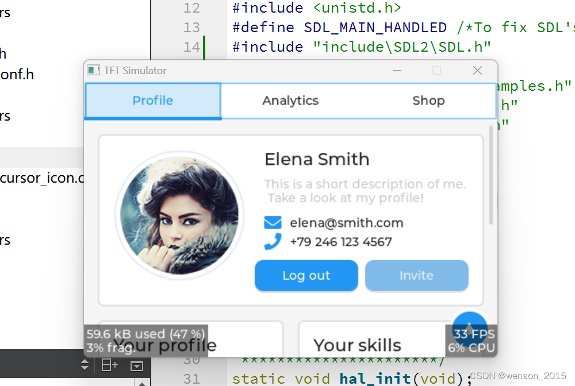This screenshot has height=386, width=575.
Task: Click the round blue scroll-to-top button
Action: click(x=470, y=328)
